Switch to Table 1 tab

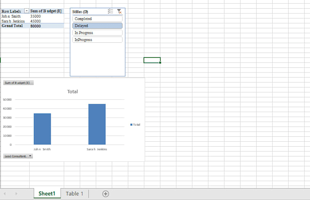pyautogui.click(x=74, y=194)
